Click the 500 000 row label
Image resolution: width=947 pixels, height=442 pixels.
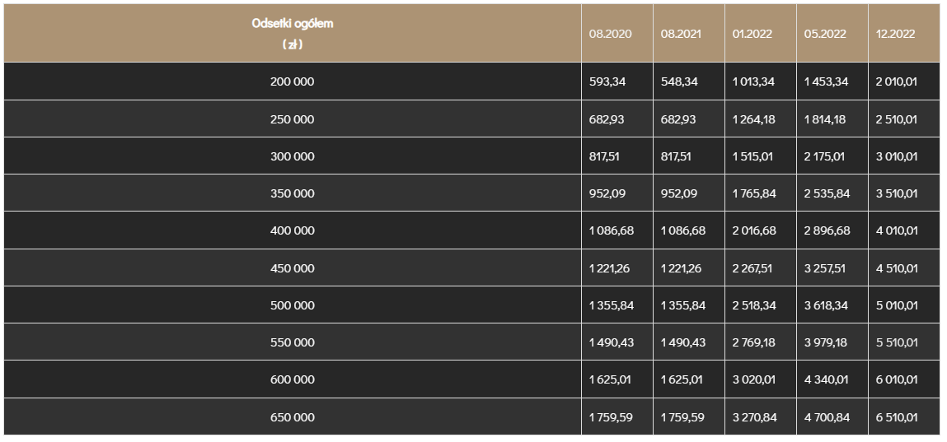click(293, 305)
